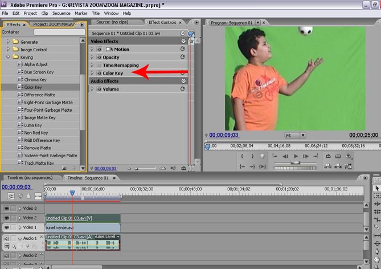Expand the Color Key effect properties
Image resolution: width=381 pixels, height=269 pixels.
pyautogui.click(x=92, y=74)
